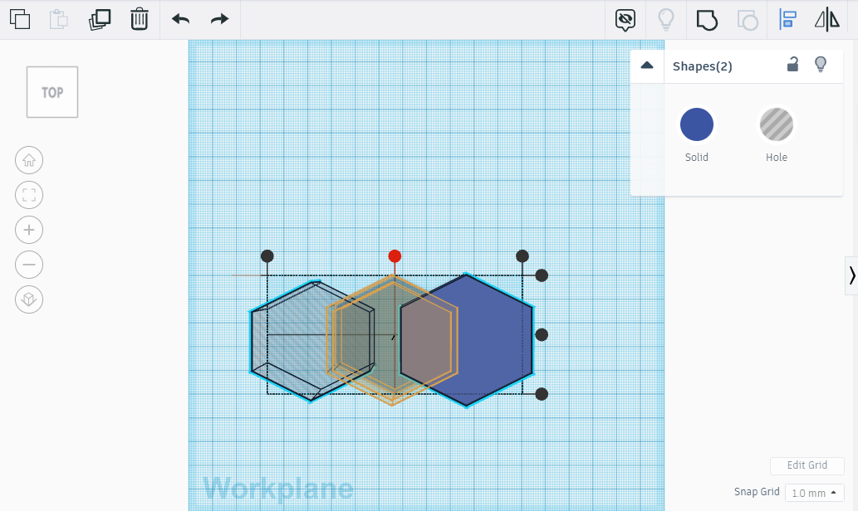This screenshot has width=858, height=511.
Task: Expand the right side panel chevron
Action: 852,274
